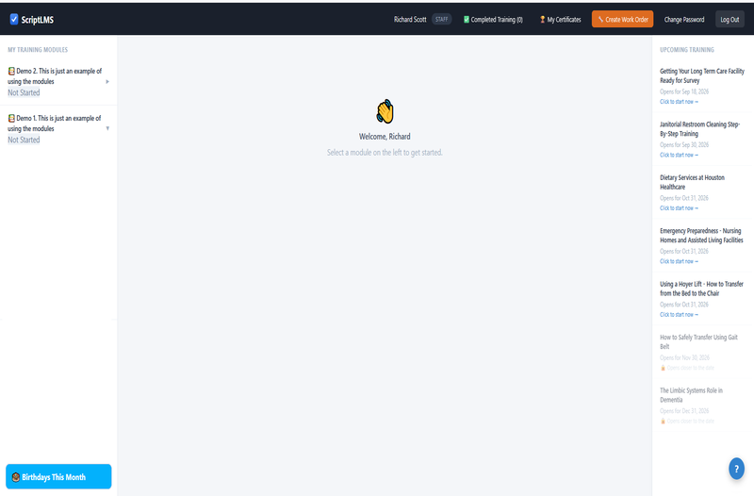754x496 pixels.
Task: Click the Create Work Order button
Action: pos(622,19)
